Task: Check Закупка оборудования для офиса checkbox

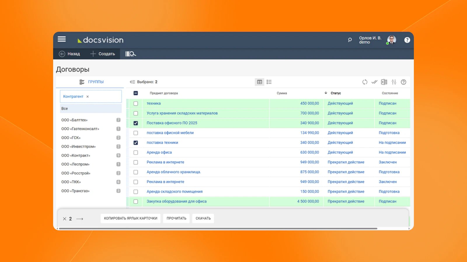Action: click(x=136, y=201)
